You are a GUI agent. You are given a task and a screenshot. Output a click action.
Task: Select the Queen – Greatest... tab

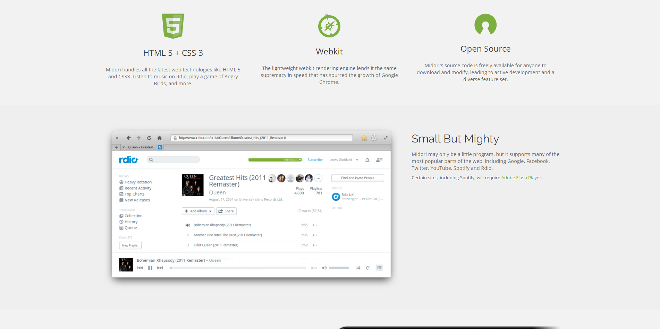coord(142,147)
